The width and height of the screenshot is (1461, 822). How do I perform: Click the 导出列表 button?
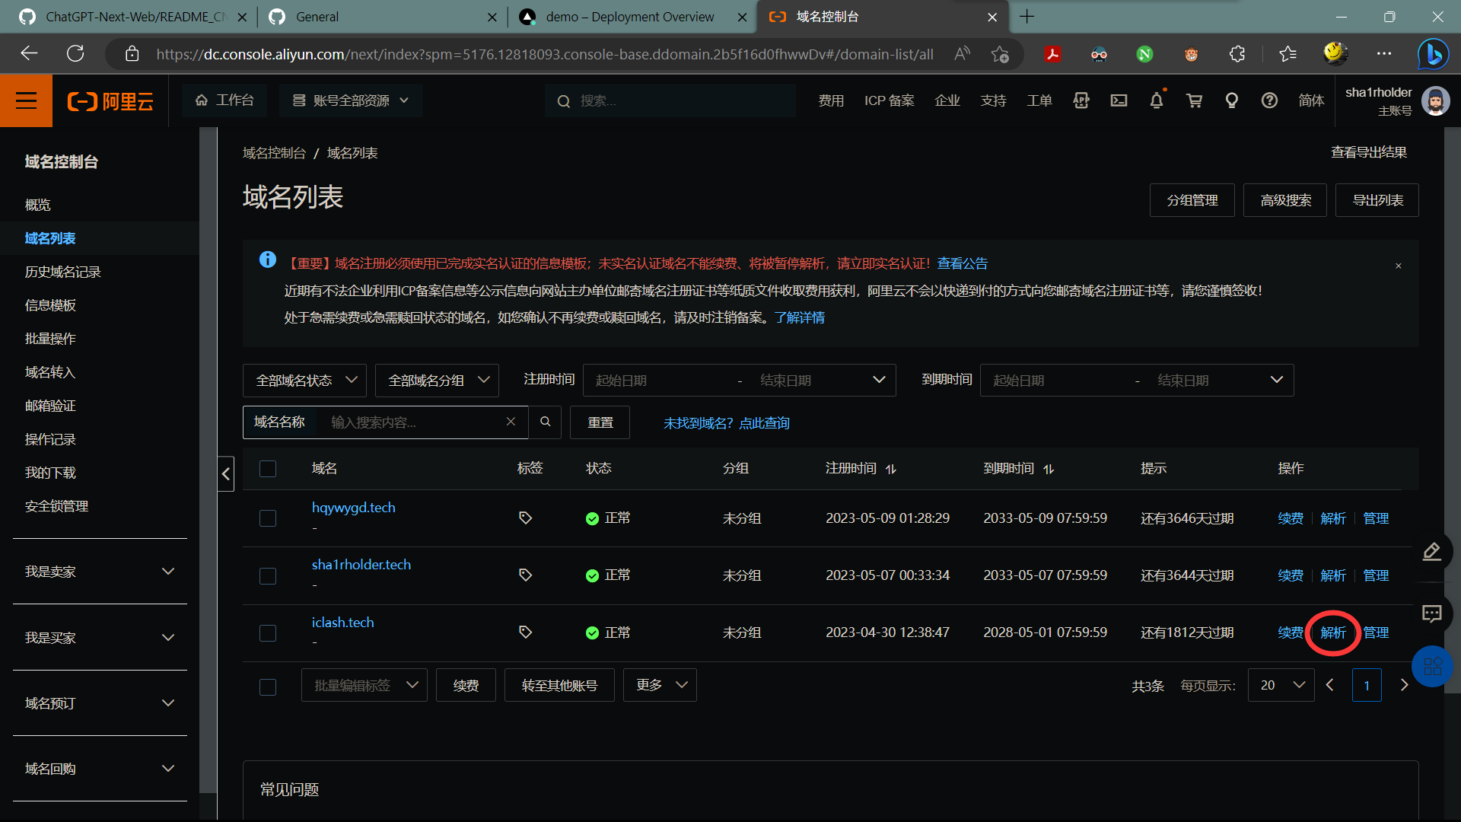[1377, 200]
